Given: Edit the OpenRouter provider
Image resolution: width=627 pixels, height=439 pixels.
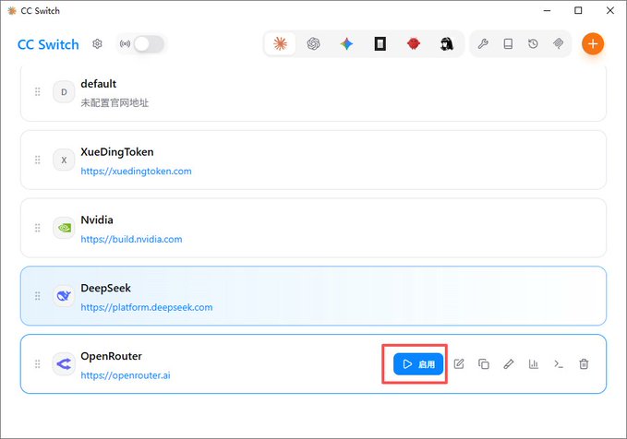Looking at the screenshot, I should pos(459,364).
